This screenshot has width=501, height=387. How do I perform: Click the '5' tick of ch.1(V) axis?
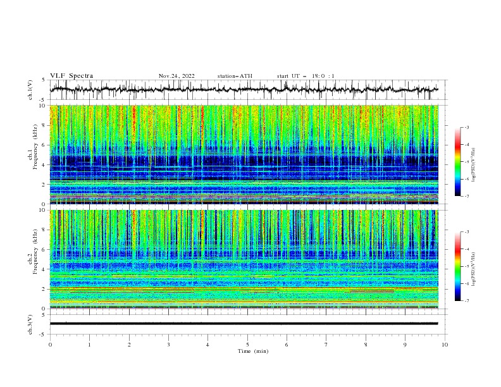click(x=44, y=80)
